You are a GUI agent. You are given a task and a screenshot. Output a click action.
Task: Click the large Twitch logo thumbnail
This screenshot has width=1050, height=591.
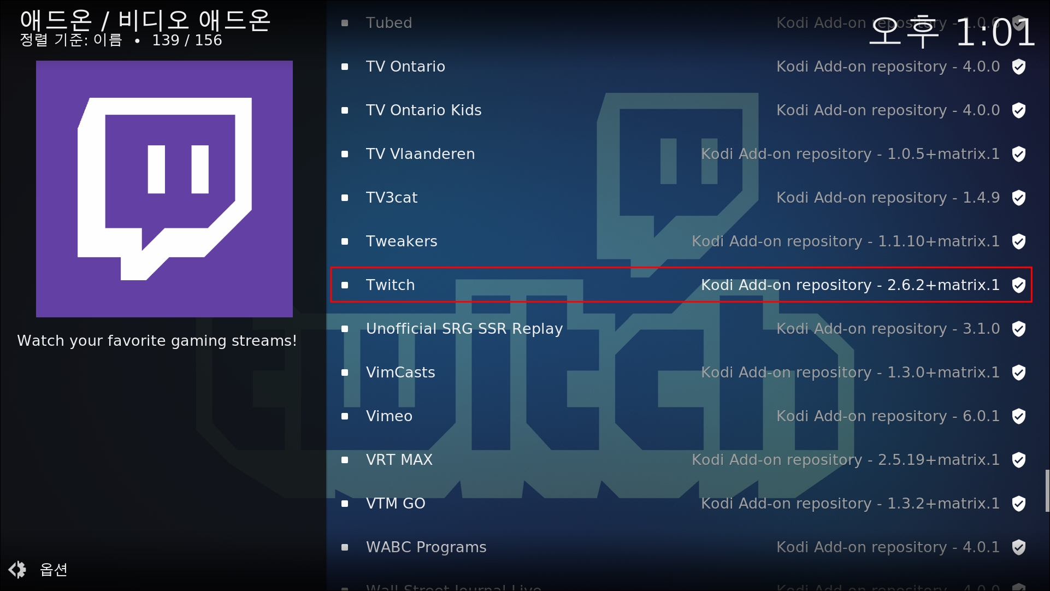164,189
